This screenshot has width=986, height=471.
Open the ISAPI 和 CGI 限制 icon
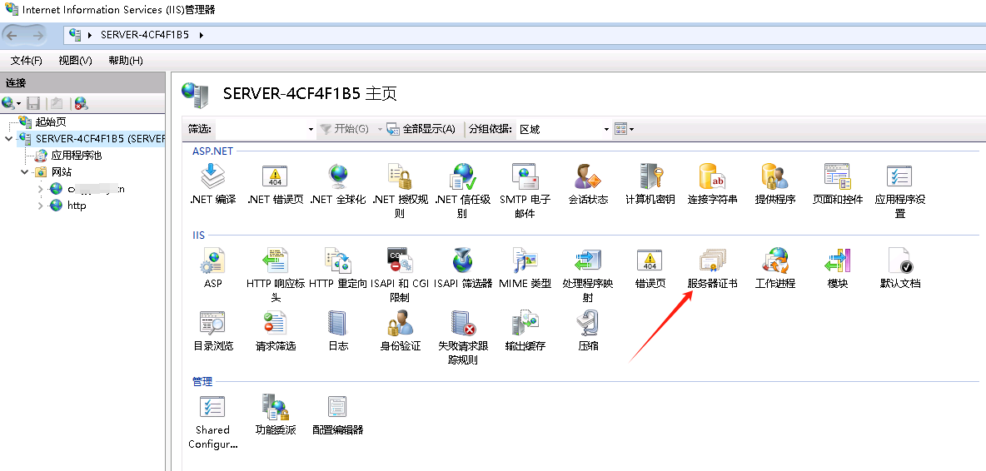pos(400,260)
